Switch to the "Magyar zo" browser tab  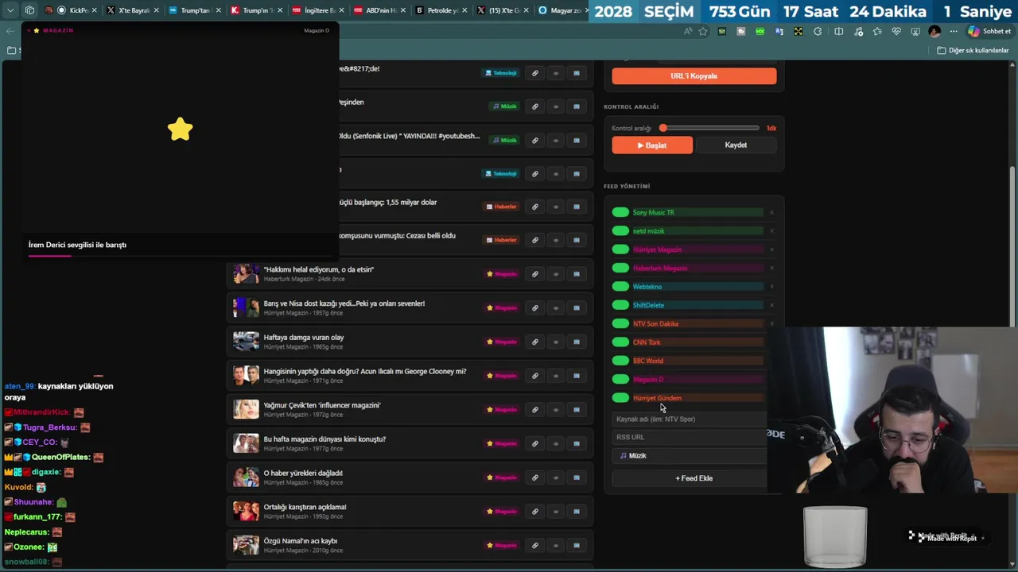561,10
